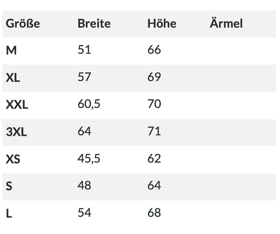
Task: Click the XL size label
Action: [x=13, y=78]
